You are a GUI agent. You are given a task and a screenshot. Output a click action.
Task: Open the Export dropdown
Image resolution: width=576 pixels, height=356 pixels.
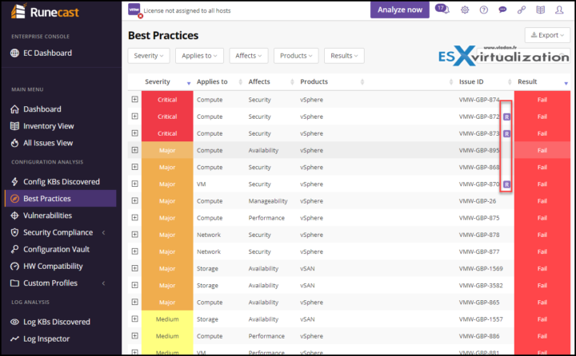point(547,35)
